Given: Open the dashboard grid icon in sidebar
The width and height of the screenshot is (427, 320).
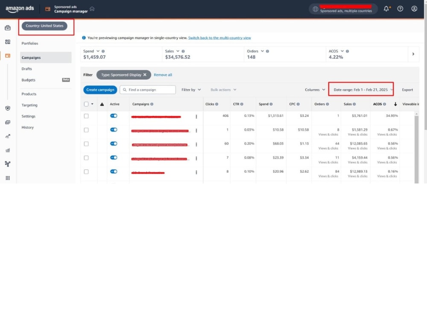Looking at the screenshot, I should point(8,42).
